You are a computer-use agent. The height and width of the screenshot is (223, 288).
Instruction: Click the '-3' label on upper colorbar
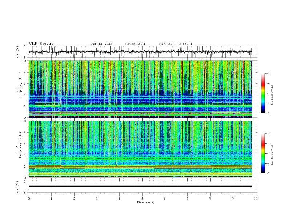268,73
